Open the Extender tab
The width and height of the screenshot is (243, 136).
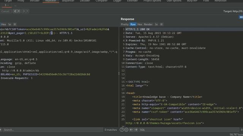133,1
